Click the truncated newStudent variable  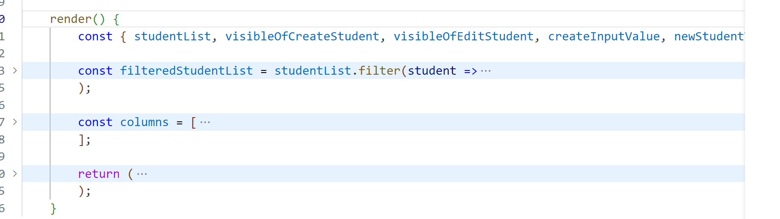[x=709, y=36]
